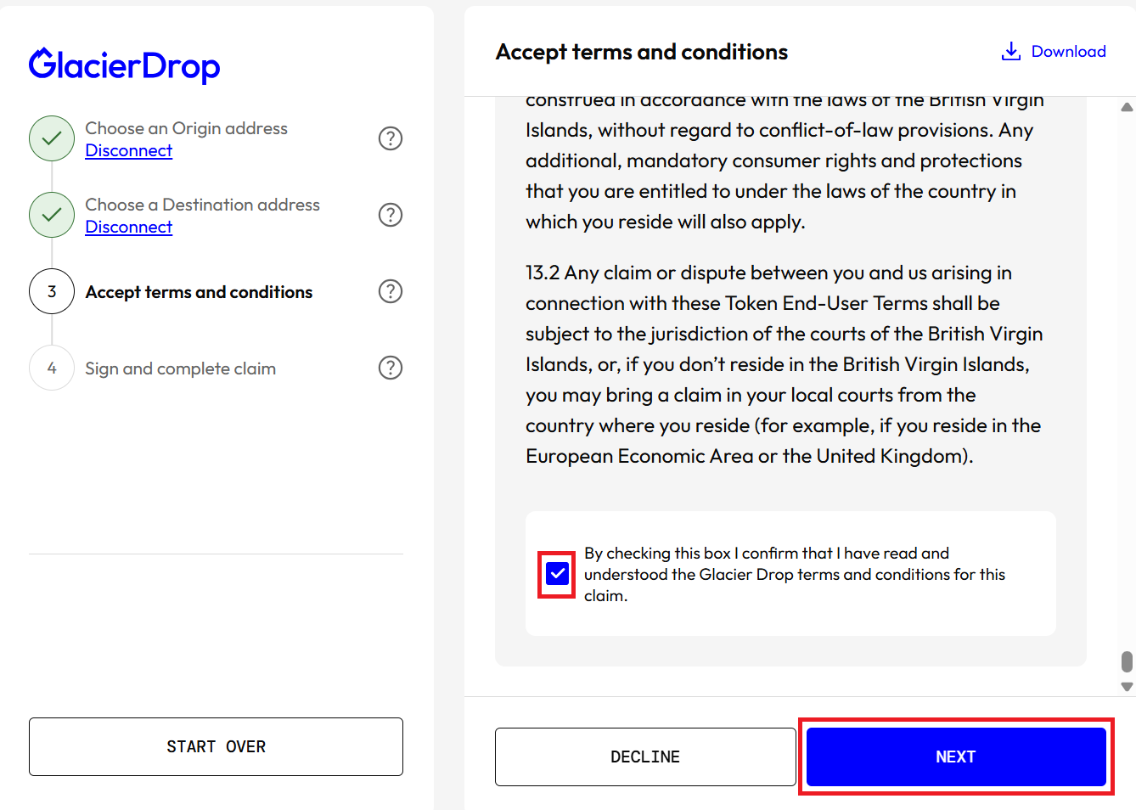Open help for Choose an Origin address

pos(390,138)
